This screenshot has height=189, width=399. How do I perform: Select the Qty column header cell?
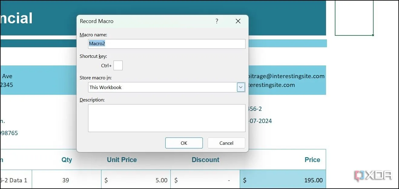[x=67, y=160]
